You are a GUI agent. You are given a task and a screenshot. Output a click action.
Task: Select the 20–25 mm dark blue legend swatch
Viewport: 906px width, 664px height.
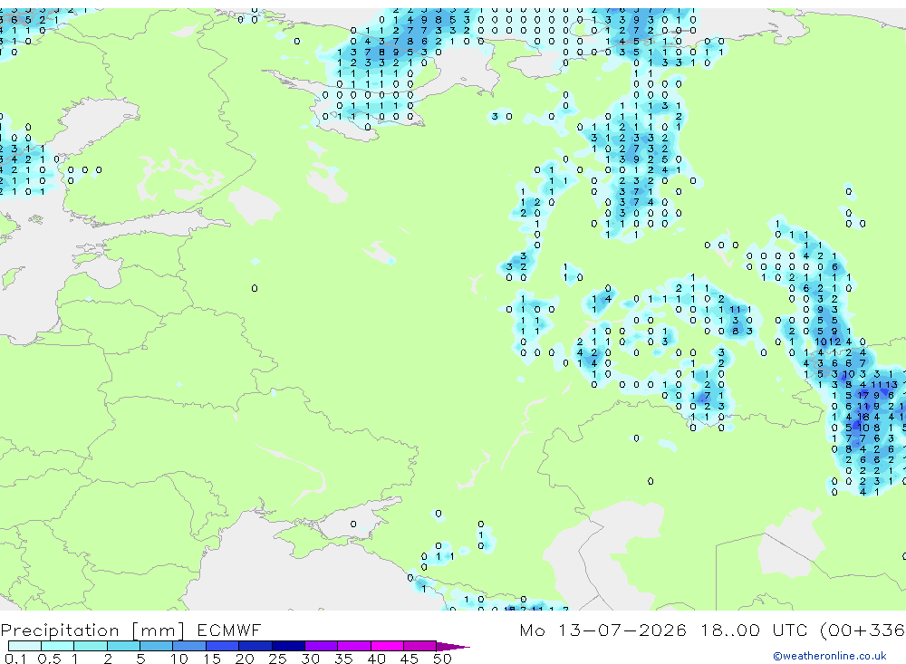(x=255, y=646)
